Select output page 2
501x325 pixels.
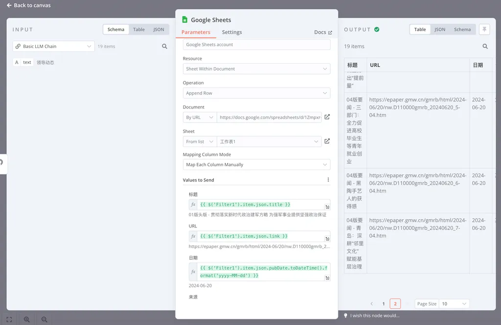pos(395,304)
